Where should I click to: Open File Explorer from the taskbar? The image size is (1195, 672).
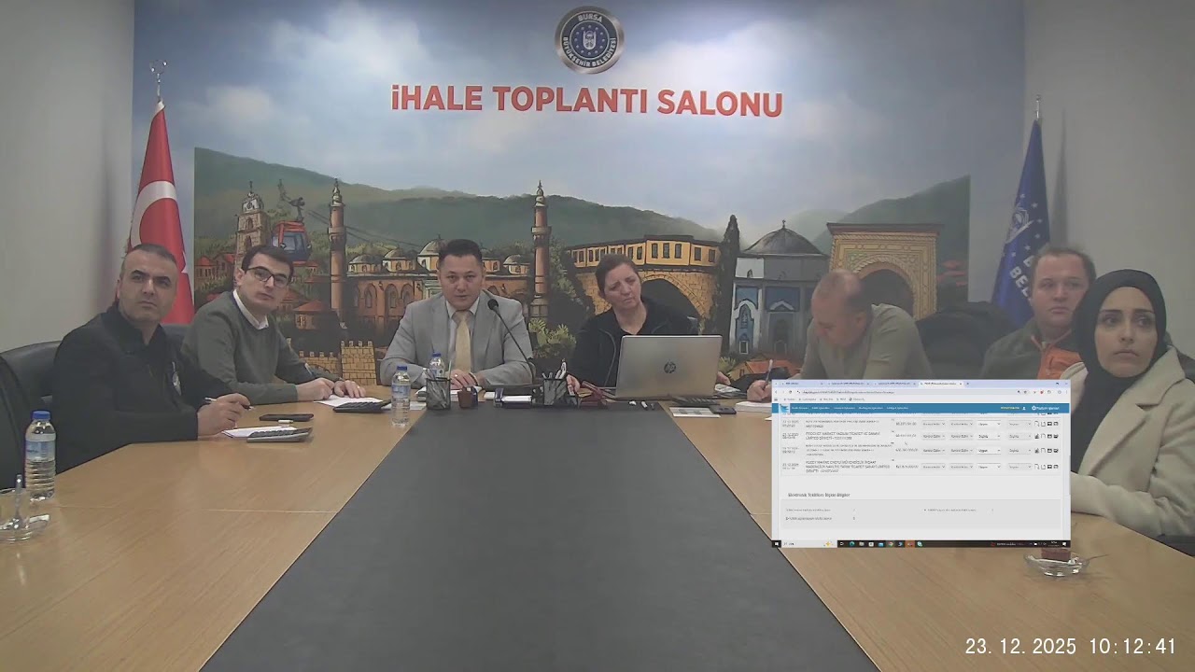(x=862, y=544)
